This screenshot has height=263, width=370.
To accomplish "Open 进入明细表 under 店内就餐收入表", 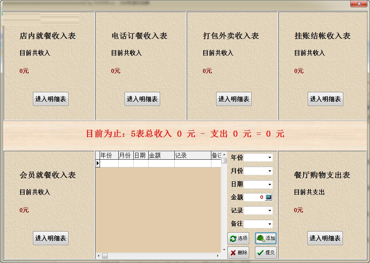I will (x=51, y=99).
